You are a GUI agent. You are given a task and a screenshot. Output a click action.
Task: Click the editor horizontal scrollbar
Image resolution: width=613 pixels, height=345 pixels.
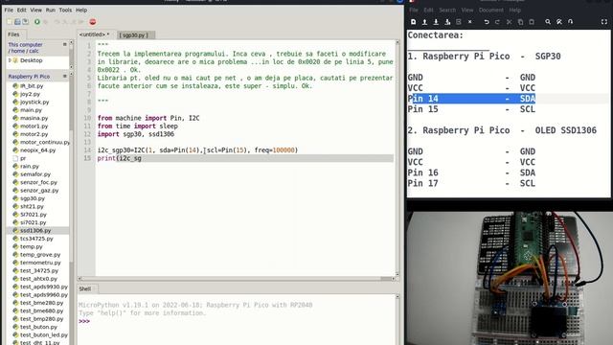tap(238, 279)
